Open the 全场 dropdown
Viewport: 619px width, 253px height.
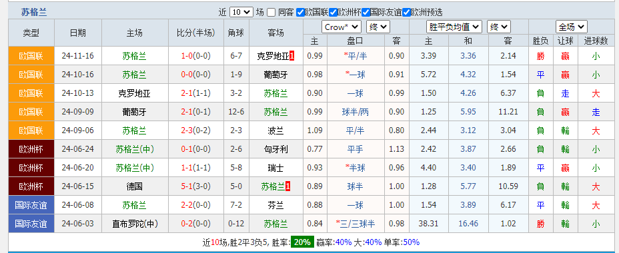pos(571,27)
